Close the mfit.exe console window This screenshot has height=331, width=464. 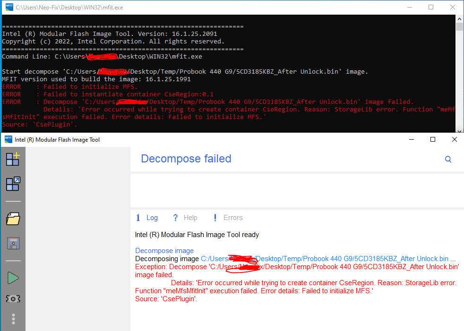click(453, 7)
